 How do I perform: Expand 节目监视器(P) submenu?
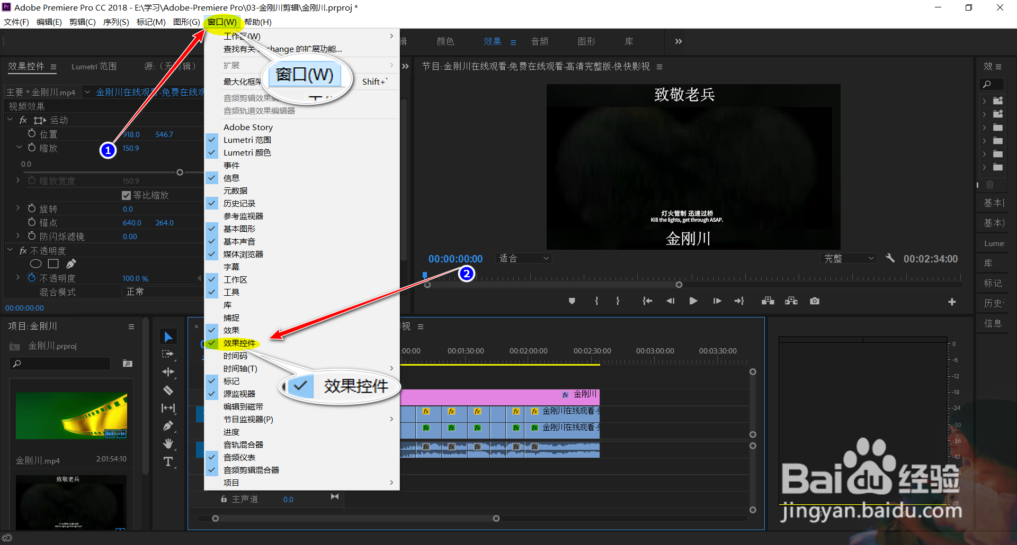pyautogui.click(x=302, y=419)
